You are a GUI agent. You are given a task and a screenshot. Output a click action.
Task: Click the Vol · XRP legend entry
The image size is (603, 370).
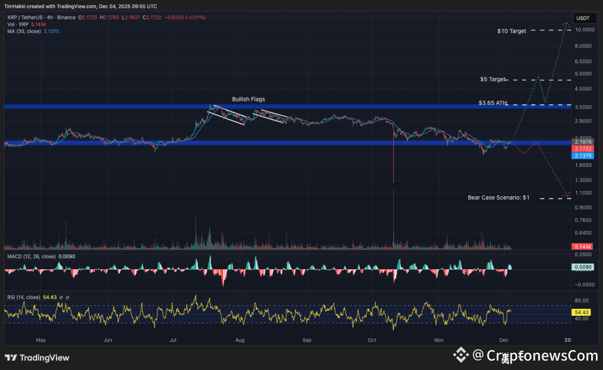[17, 24]
